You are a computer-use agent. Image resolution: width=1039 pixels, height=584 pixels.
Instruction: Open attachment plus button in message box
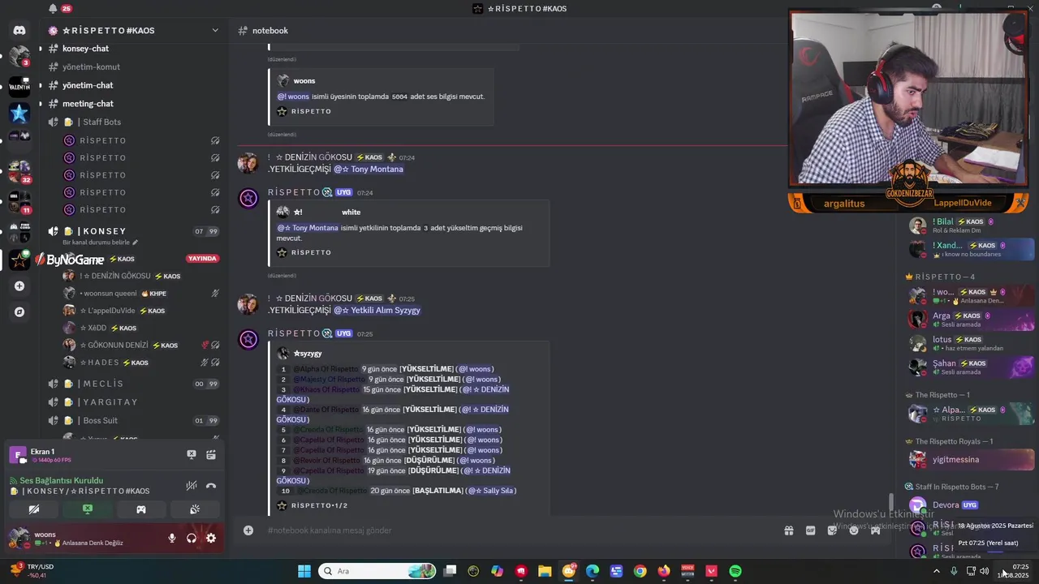coord(248,530)
